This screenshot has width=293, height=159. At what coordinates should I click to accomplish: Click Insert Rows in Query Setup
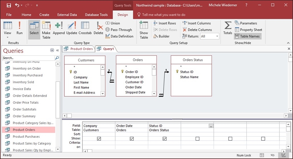165,23
